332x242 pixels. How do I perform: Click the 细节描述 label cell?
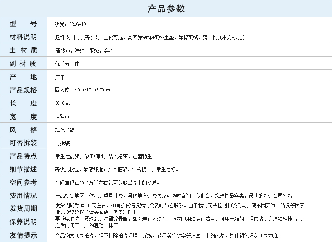[24, 169]
